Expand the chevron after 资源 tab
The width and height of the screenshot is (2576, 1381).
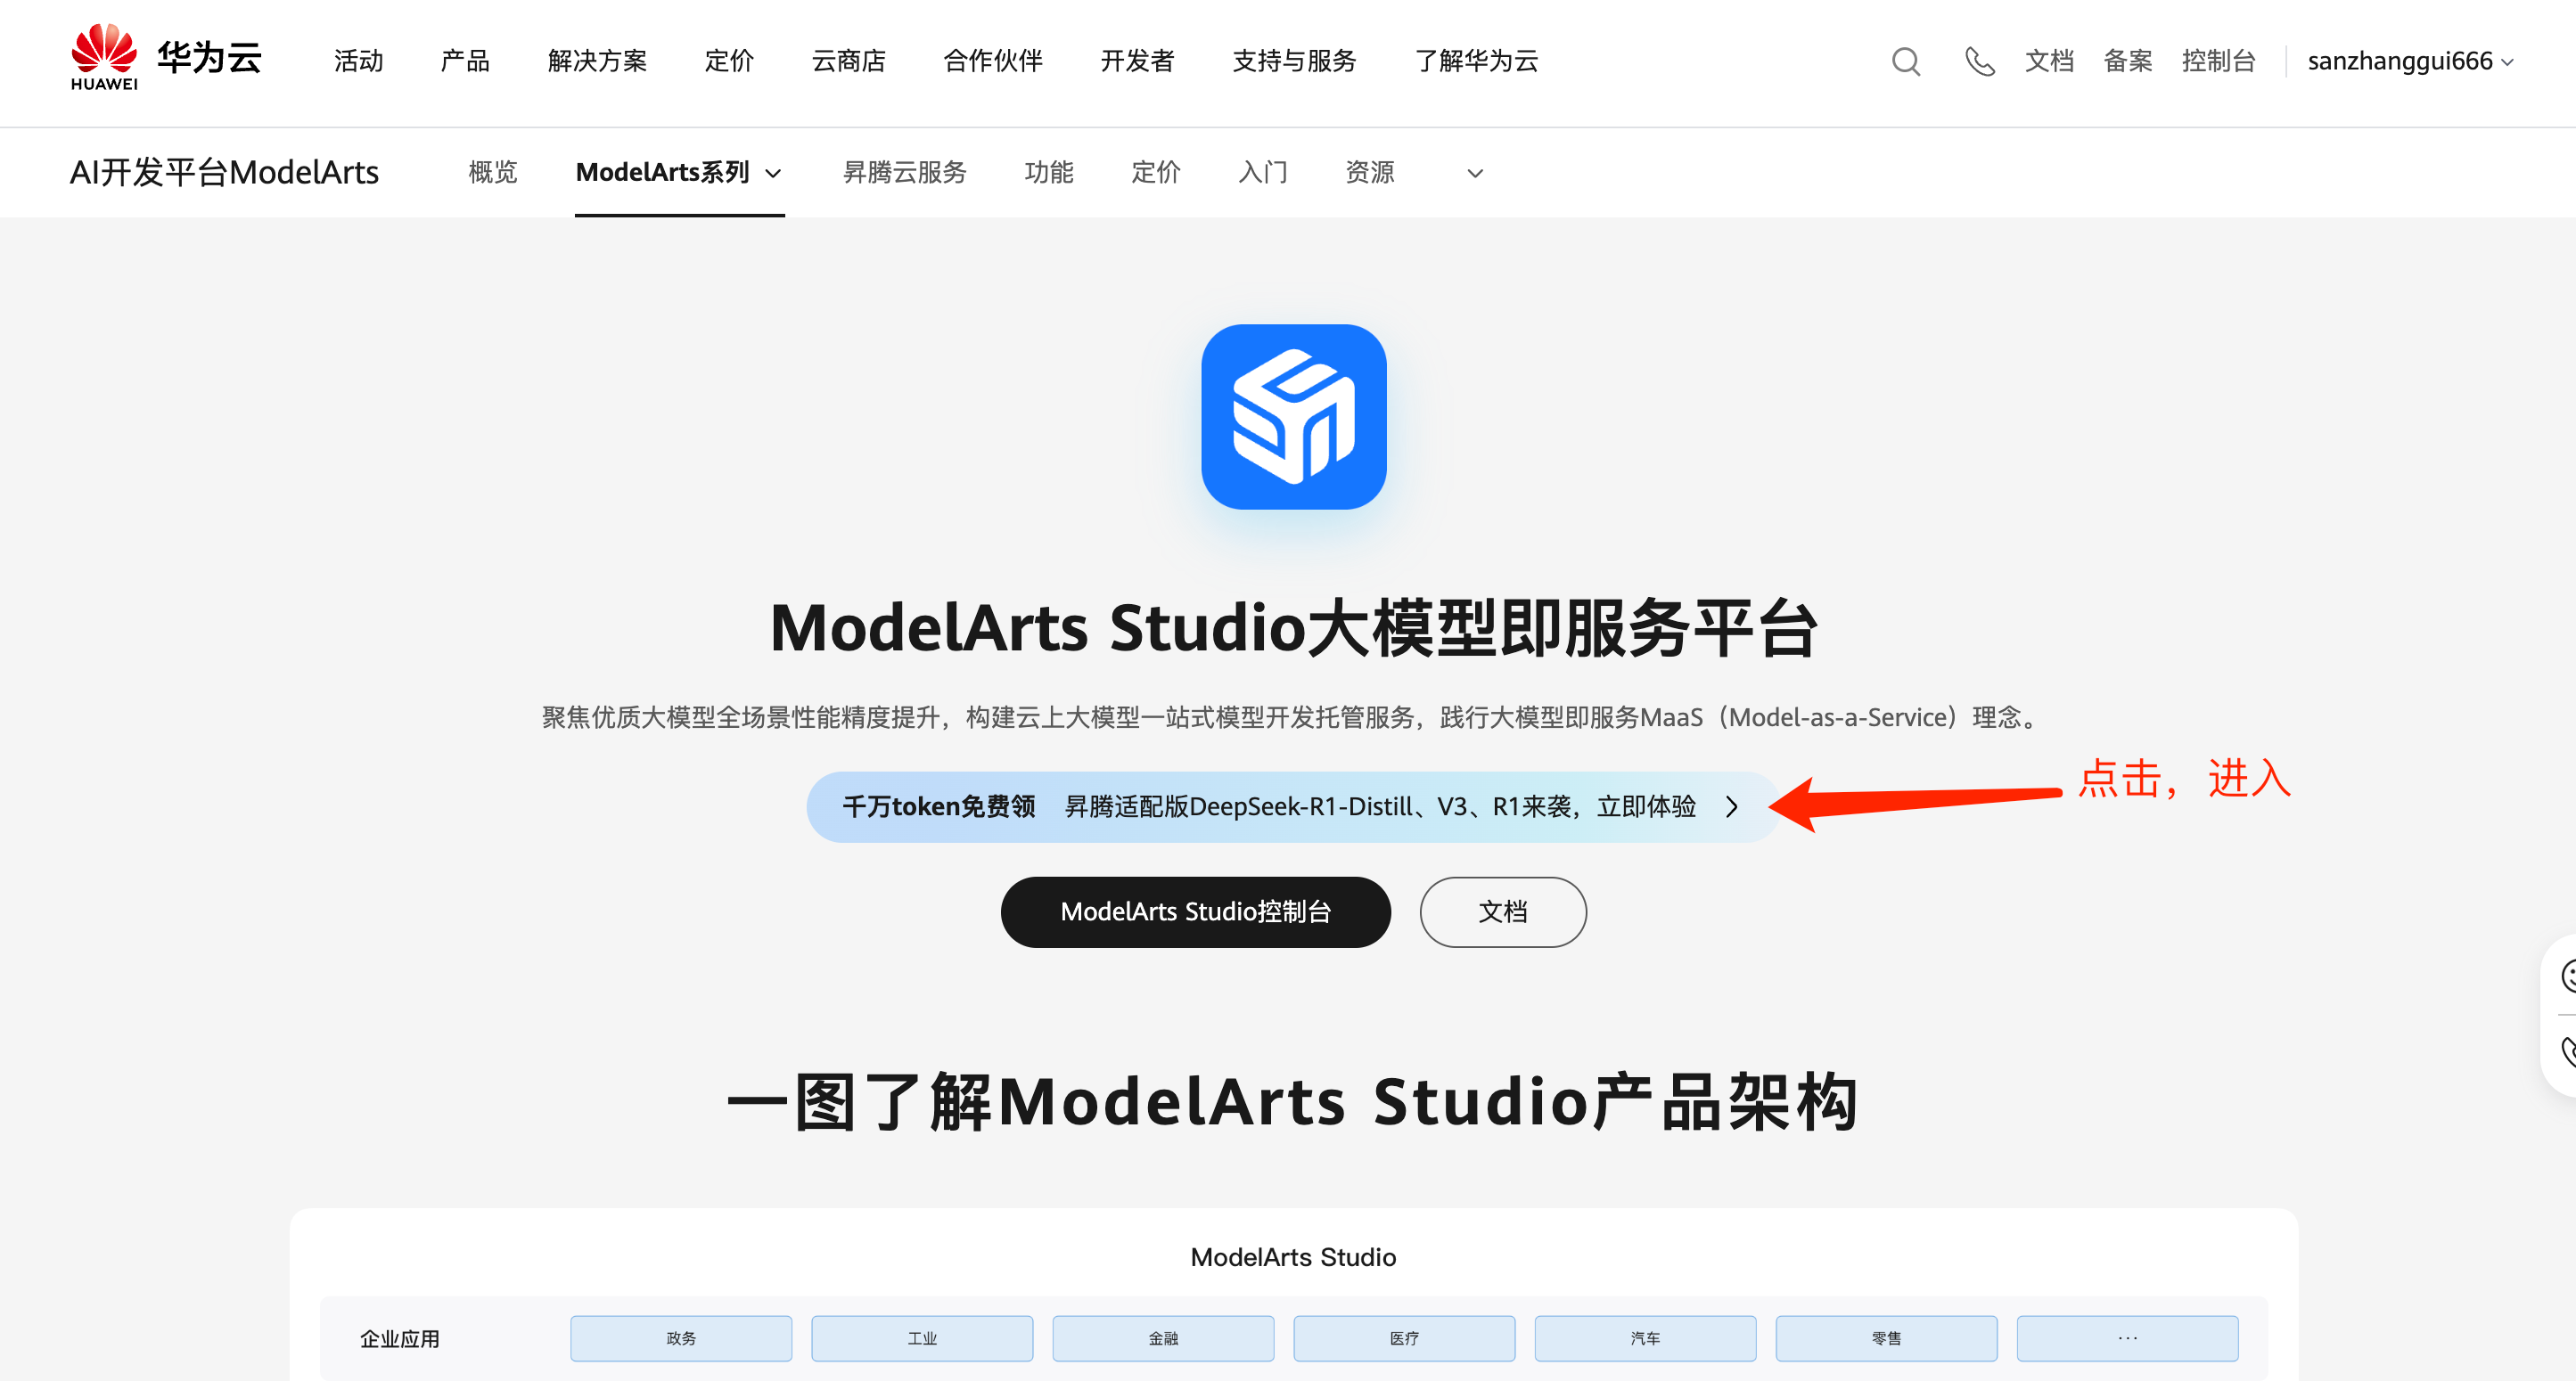[1474, 174]
